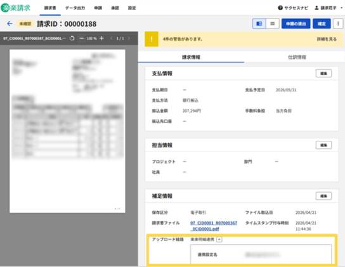Click the 電子取引 storage value

tap(199, 212)
